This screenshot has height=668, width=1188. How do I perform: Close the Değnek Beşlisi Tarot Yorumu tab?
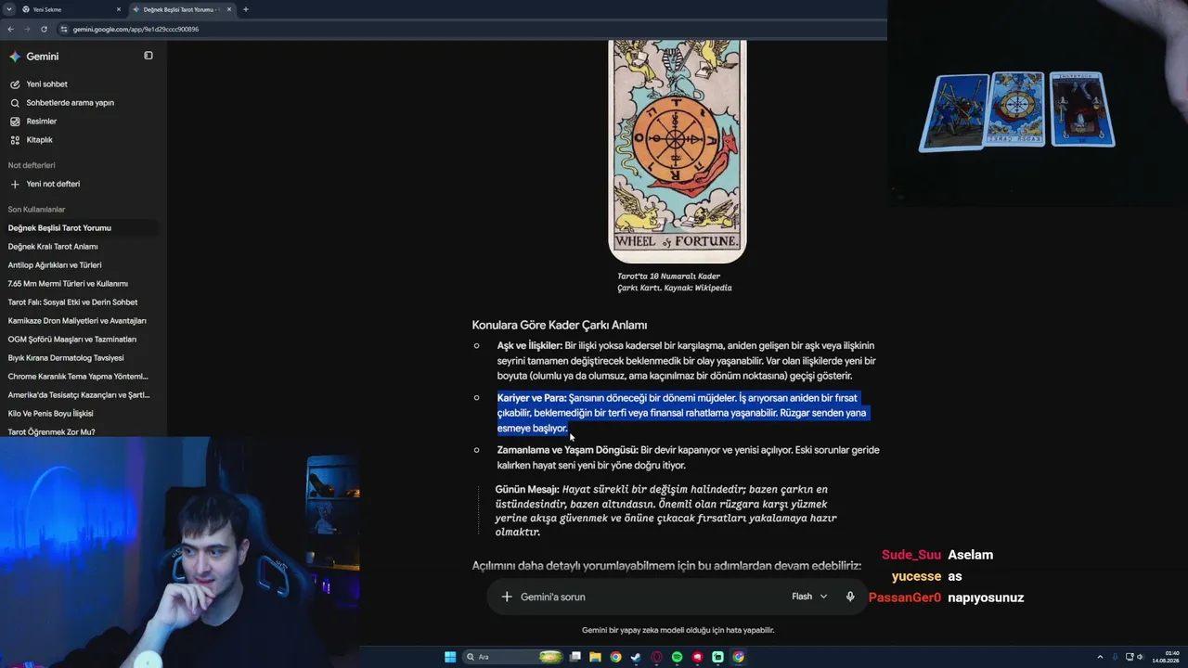[228, 9]
